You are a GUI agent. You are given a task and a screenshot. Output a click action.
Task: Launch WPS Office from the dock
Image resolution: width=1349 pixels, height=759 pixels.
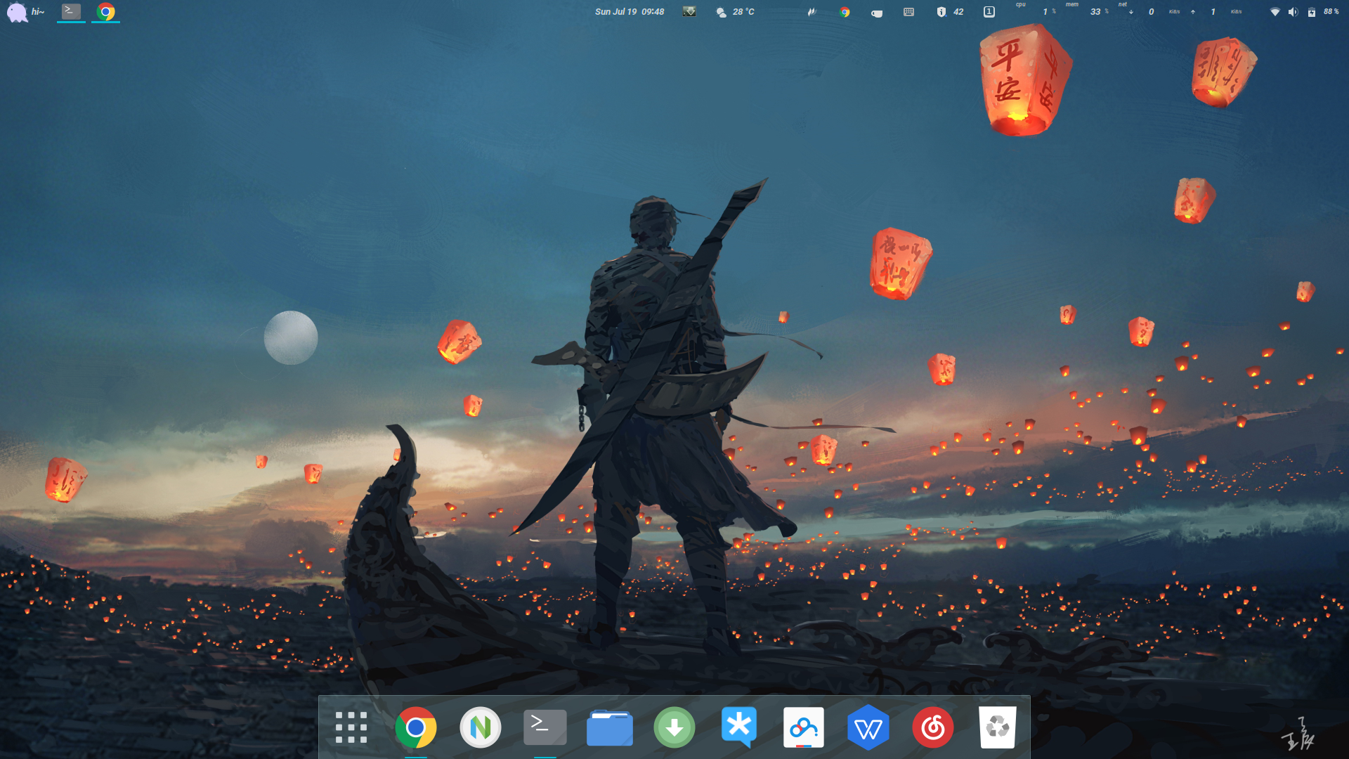point(868,727)
